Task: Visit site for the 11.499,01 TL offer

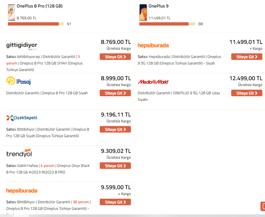Action: [247, 57]
